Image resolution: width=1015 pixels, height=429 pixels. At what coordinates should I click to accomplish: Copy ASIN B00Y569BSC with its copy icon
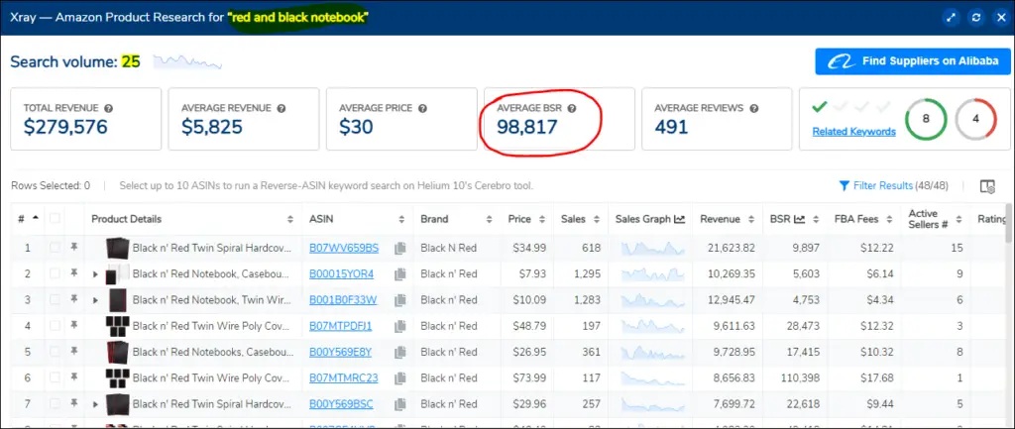[400, 404]
